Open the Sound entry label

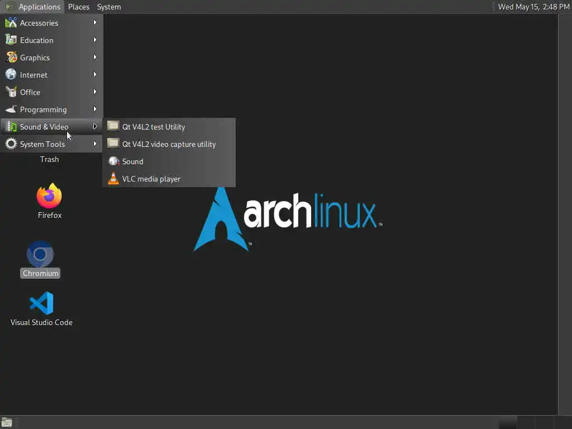tap(132, 161)
